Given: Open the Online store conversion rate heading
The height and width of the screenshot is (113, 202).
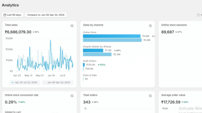Looking at the screenshot, I should [22, 95].
